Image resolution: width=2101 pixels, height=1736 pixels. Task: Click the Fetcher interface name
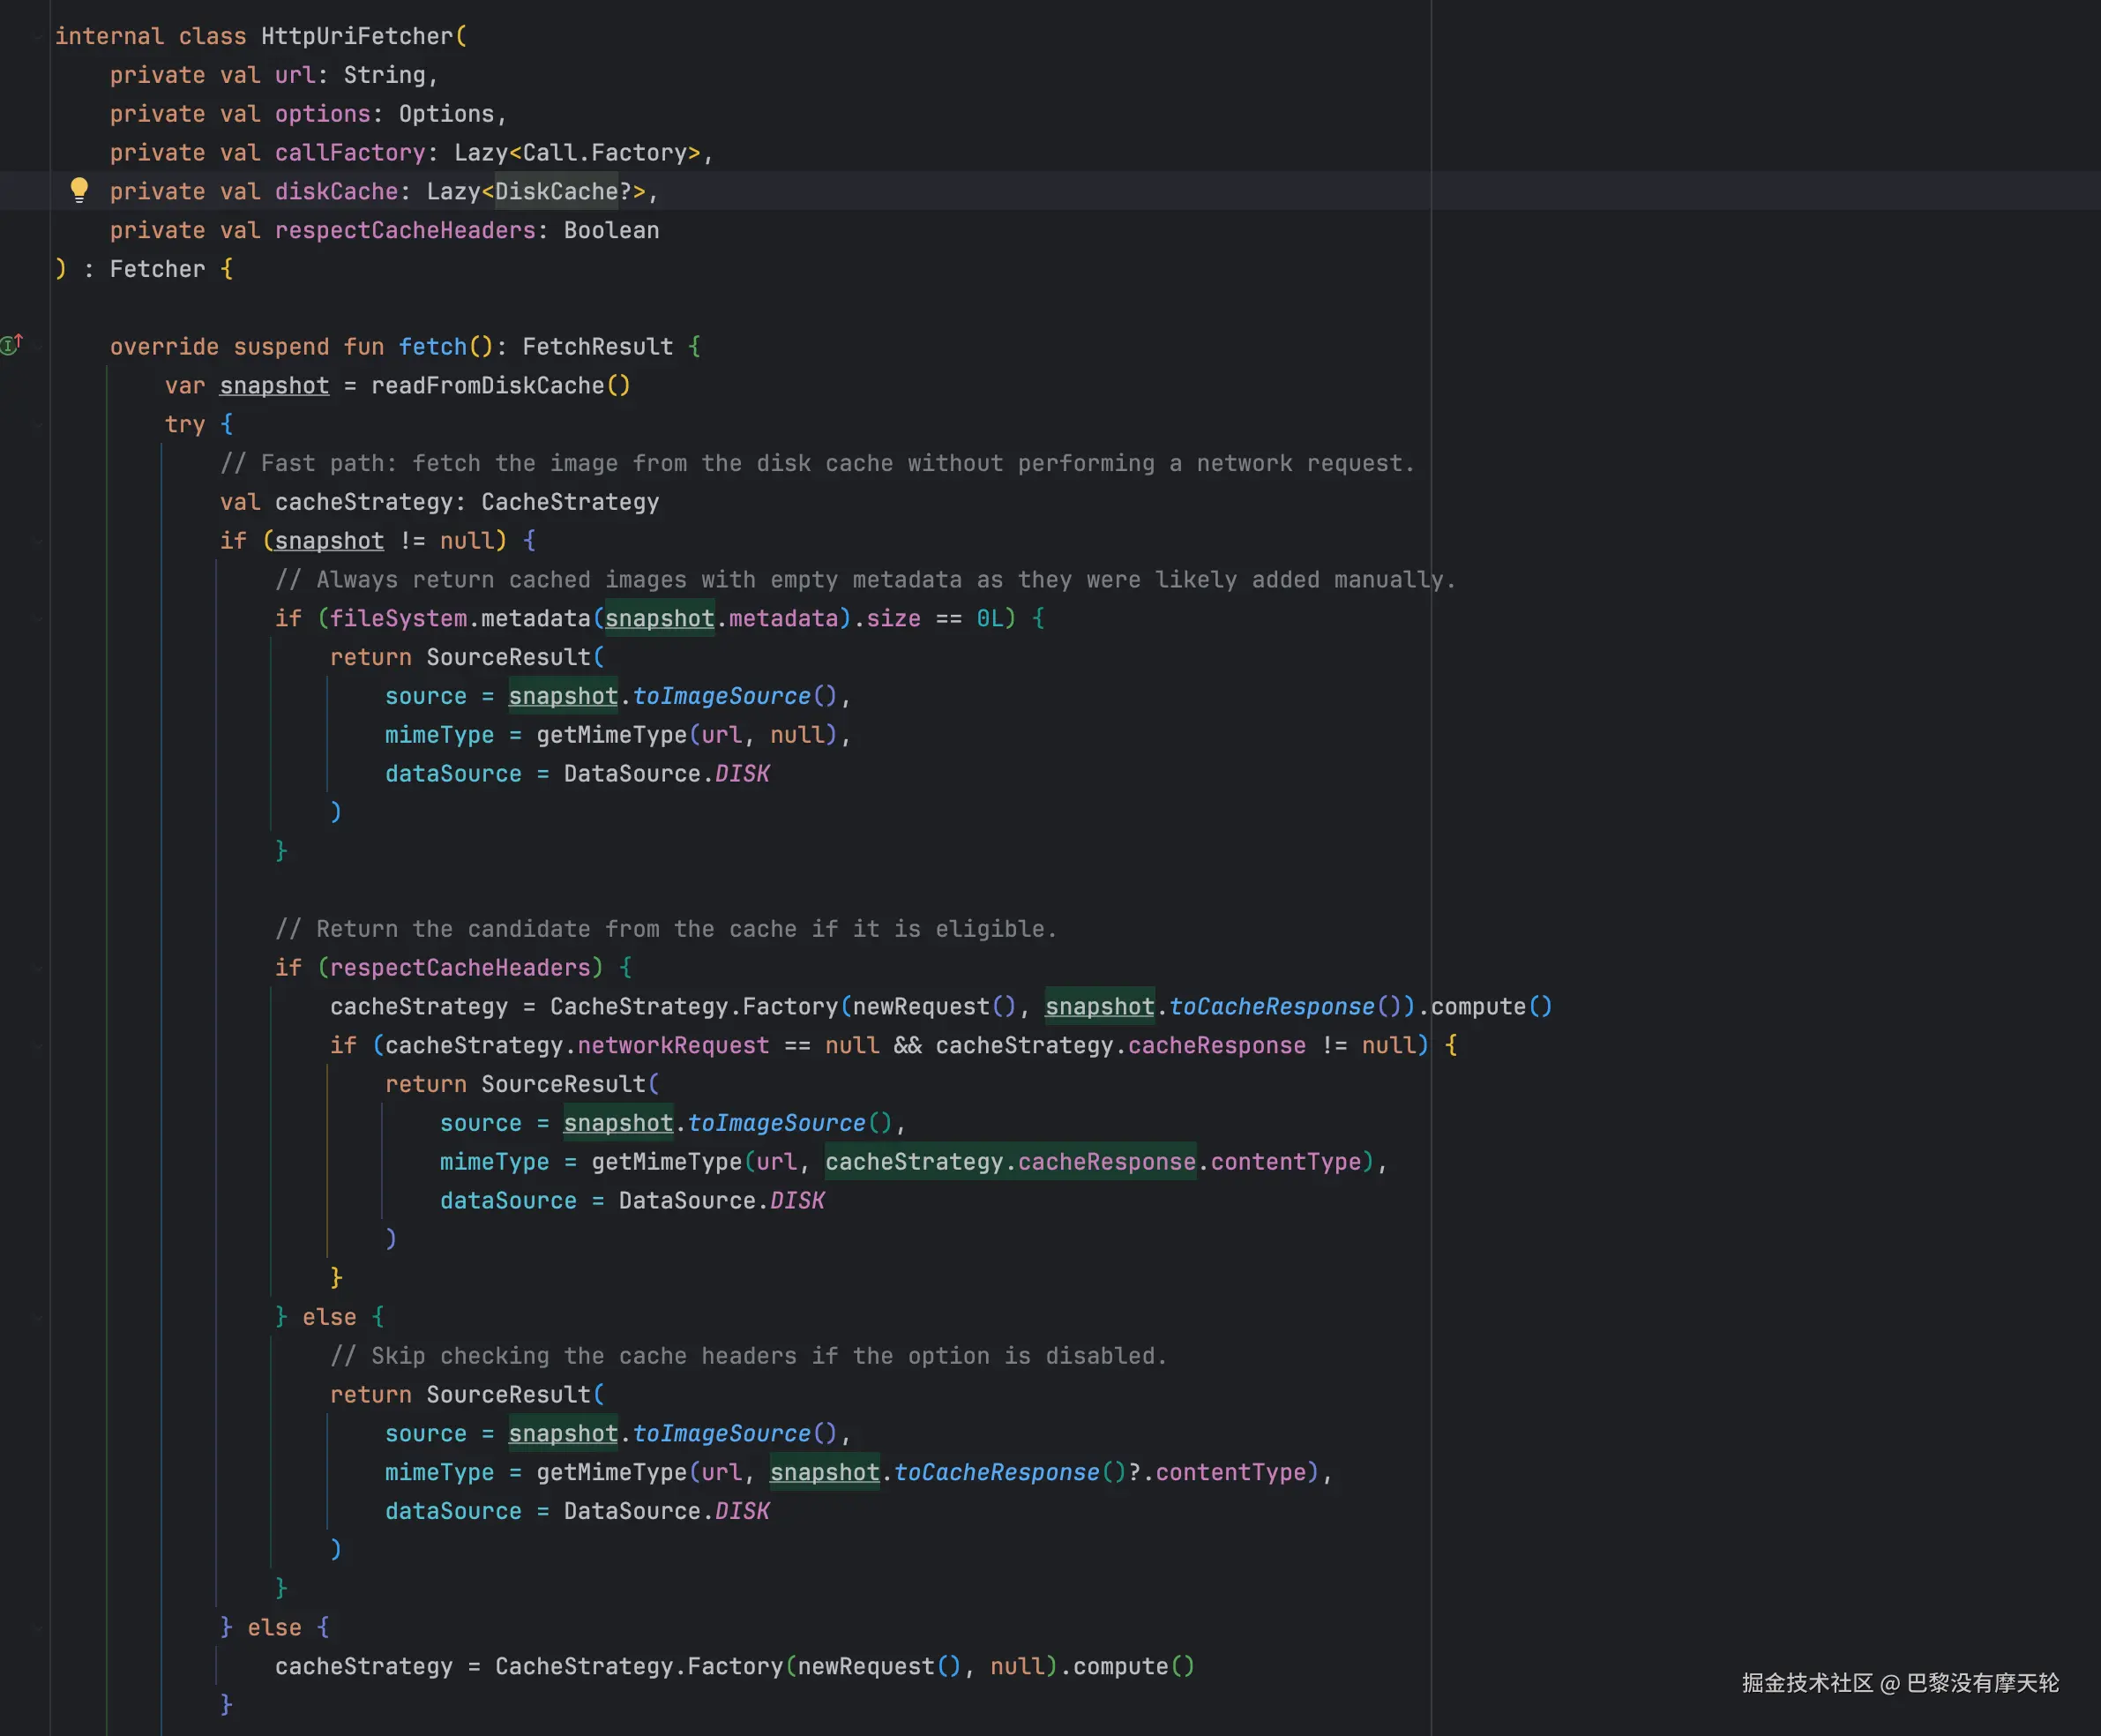(x=157, y=269)
